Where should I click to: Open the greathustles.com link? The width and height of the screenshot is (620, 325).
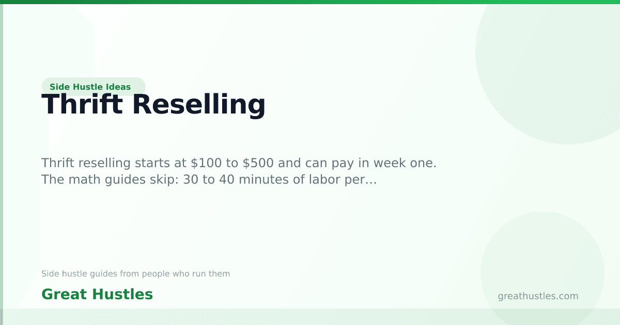point(538,296)
